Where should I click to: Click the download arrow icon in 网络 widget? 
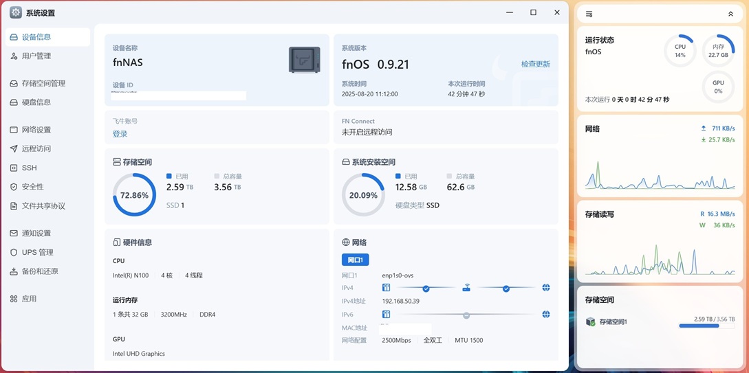pyautogui.click(x=703, y=139)
